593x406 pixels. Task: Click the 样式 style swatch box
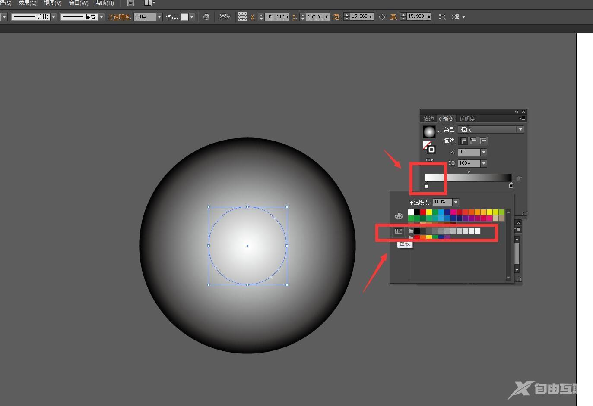point(184,17)
